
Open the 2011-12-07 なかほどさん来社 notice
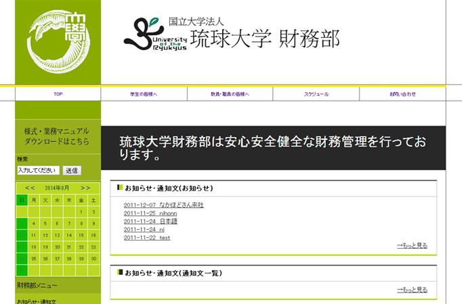pyautogui.click(x=163, y=205)
